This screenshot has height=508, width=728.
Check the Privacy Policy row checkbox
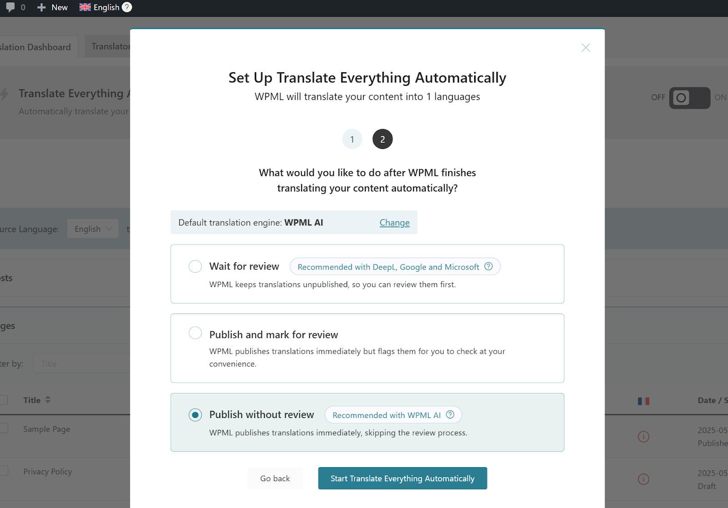(x=4, y=470)
